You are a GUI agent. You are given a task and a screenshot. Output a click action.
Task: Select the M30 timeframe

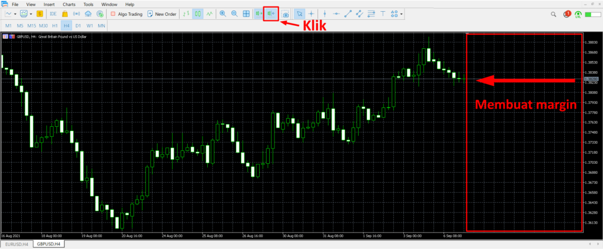point(44,25)
